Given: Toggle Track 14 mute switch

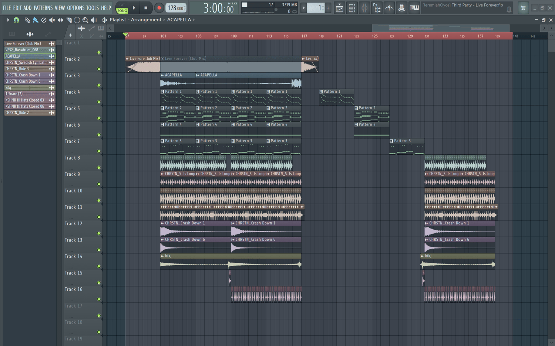Looking at the screenshot, I should (x=99, y=266).
